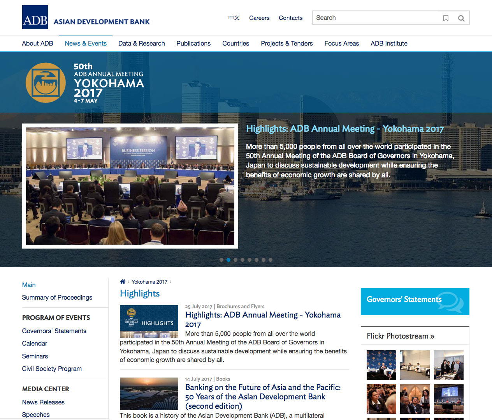Viewport: 492px width, 420px height.
Task: Select the last carousel dot indicator
Action: 271,260
